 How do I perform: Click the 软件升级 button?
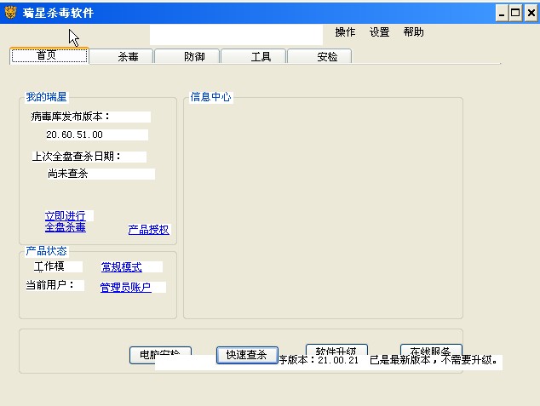336,349
